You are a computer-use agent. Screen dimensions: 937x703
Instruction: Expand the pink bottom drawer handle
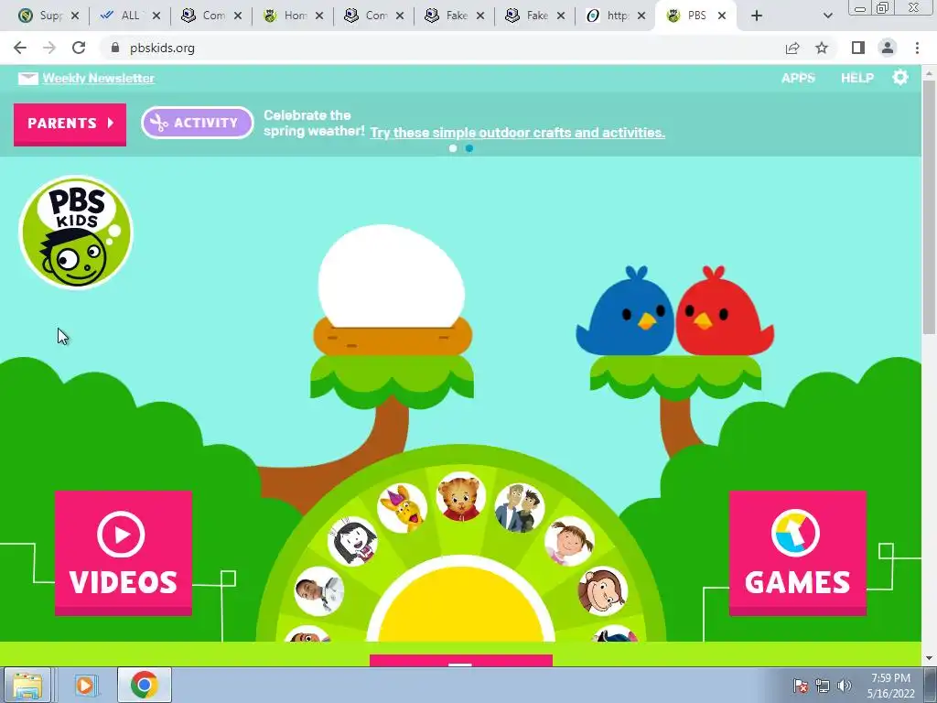point(461,661)
